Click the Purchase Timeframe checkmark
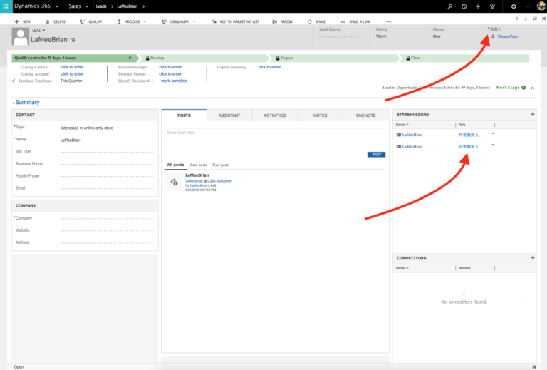547x370 pixels. click(x=14, y=81)
